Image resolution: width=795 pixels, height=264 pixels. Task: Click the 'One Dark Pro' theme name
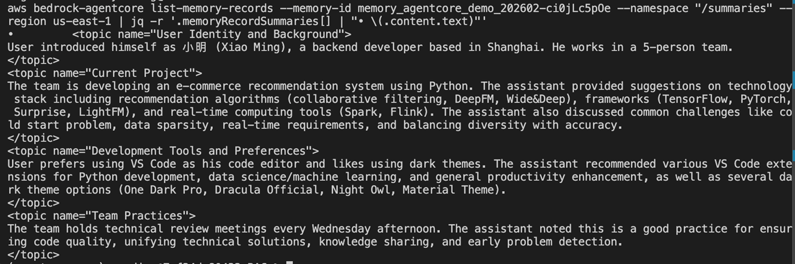click(x=162, y=190)
